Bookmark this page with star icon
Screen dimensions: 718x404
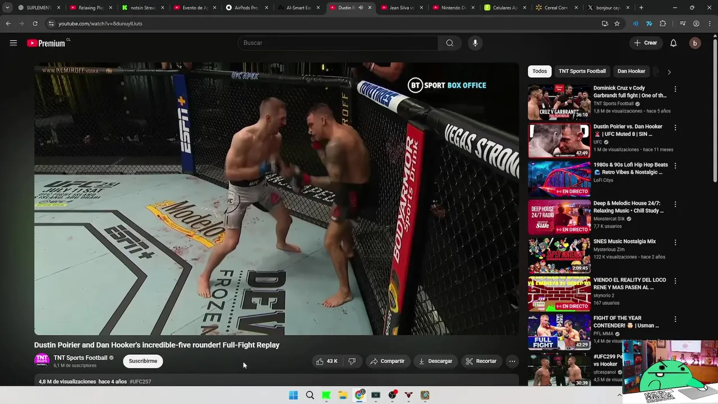[617, 24]
